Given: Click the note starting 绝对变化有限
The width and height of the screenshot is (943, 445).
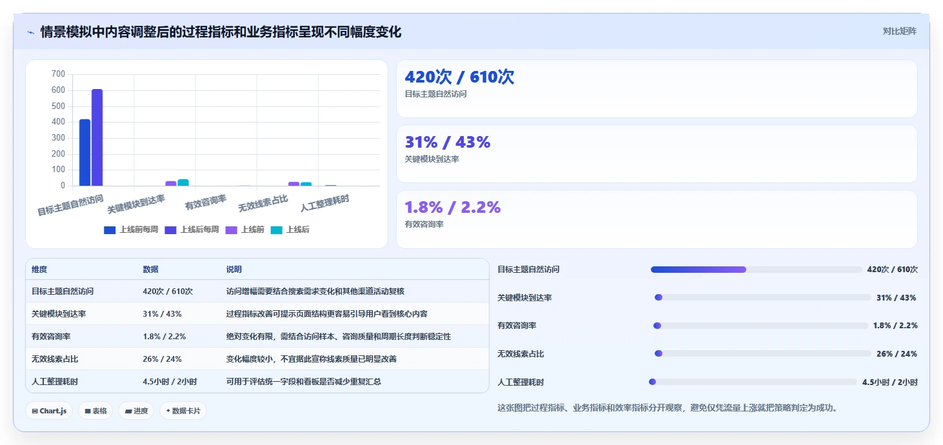Looking at the screenshot, I should click(x=339, y=337).
